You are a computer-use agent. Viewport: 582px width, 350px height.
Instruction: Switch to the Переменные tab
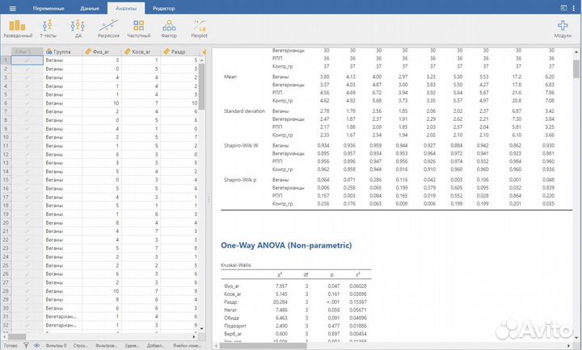[x=48, y=8]
